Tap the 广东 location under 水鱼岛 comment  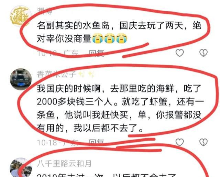click(71, 53)
